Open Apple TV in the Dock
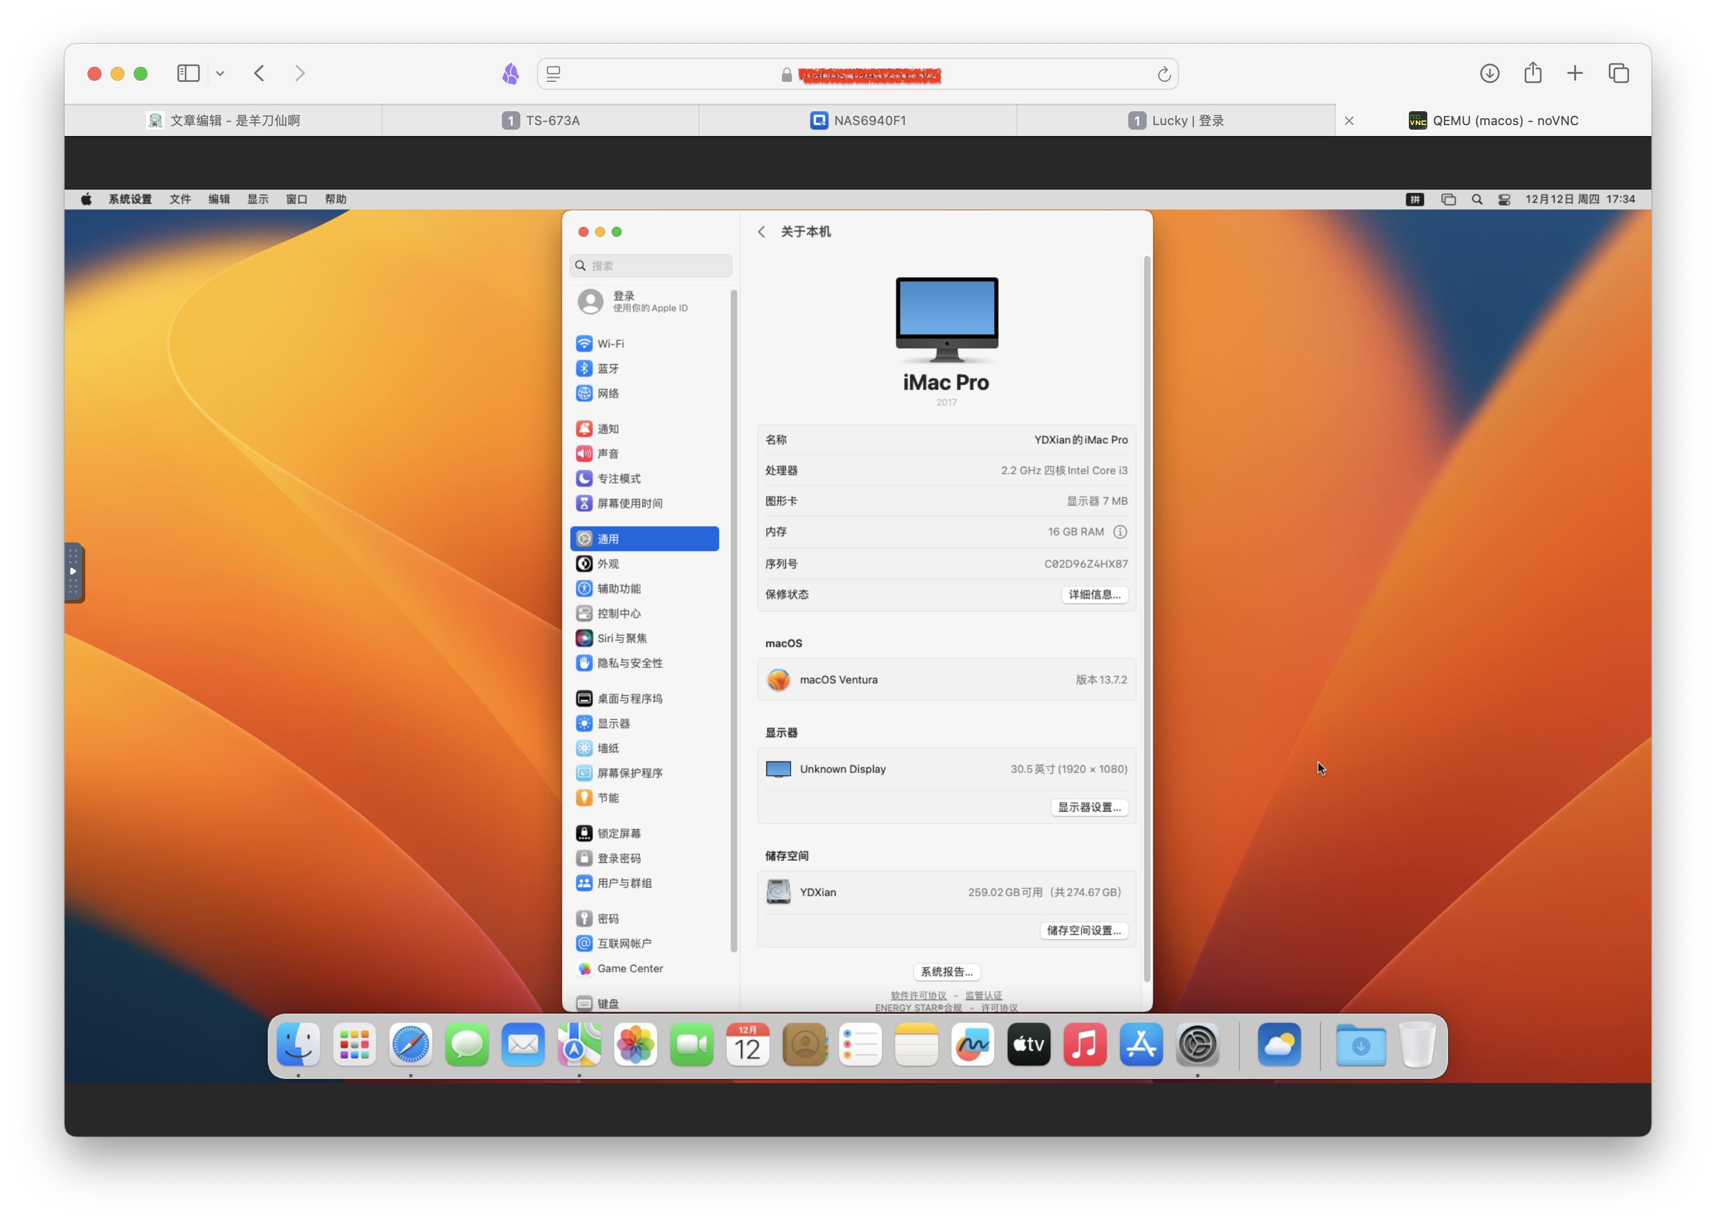This screenshot has width=1716, height=1222. point(1029,1044)
